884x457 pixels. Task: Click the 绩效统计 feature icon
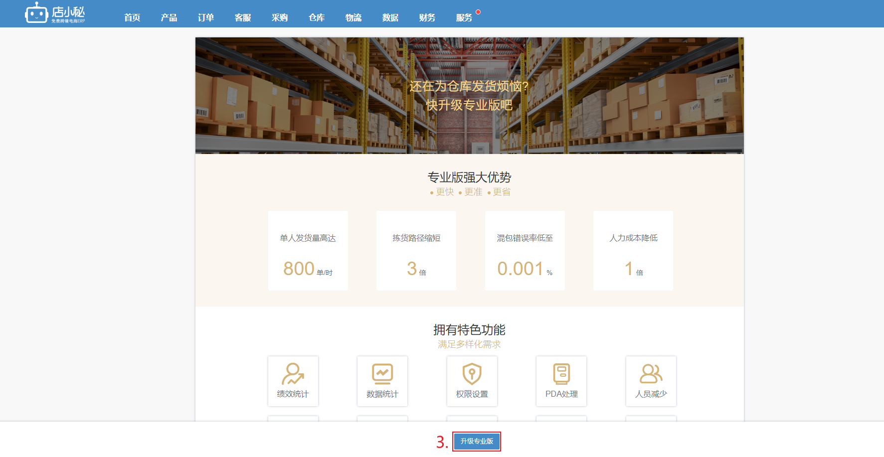(293, 374)
